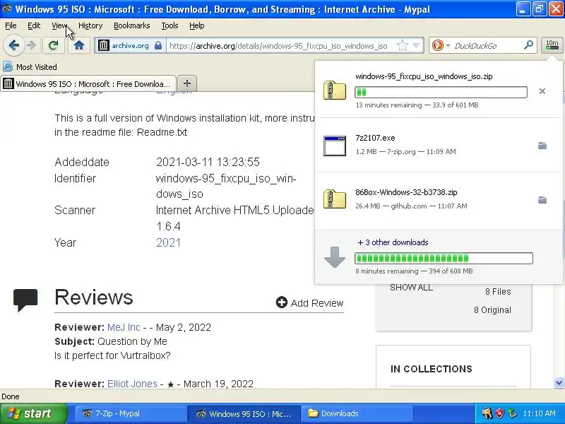Open a new tab with plus button
Viewport: 565px width, 424px height.
click(187, 83)
